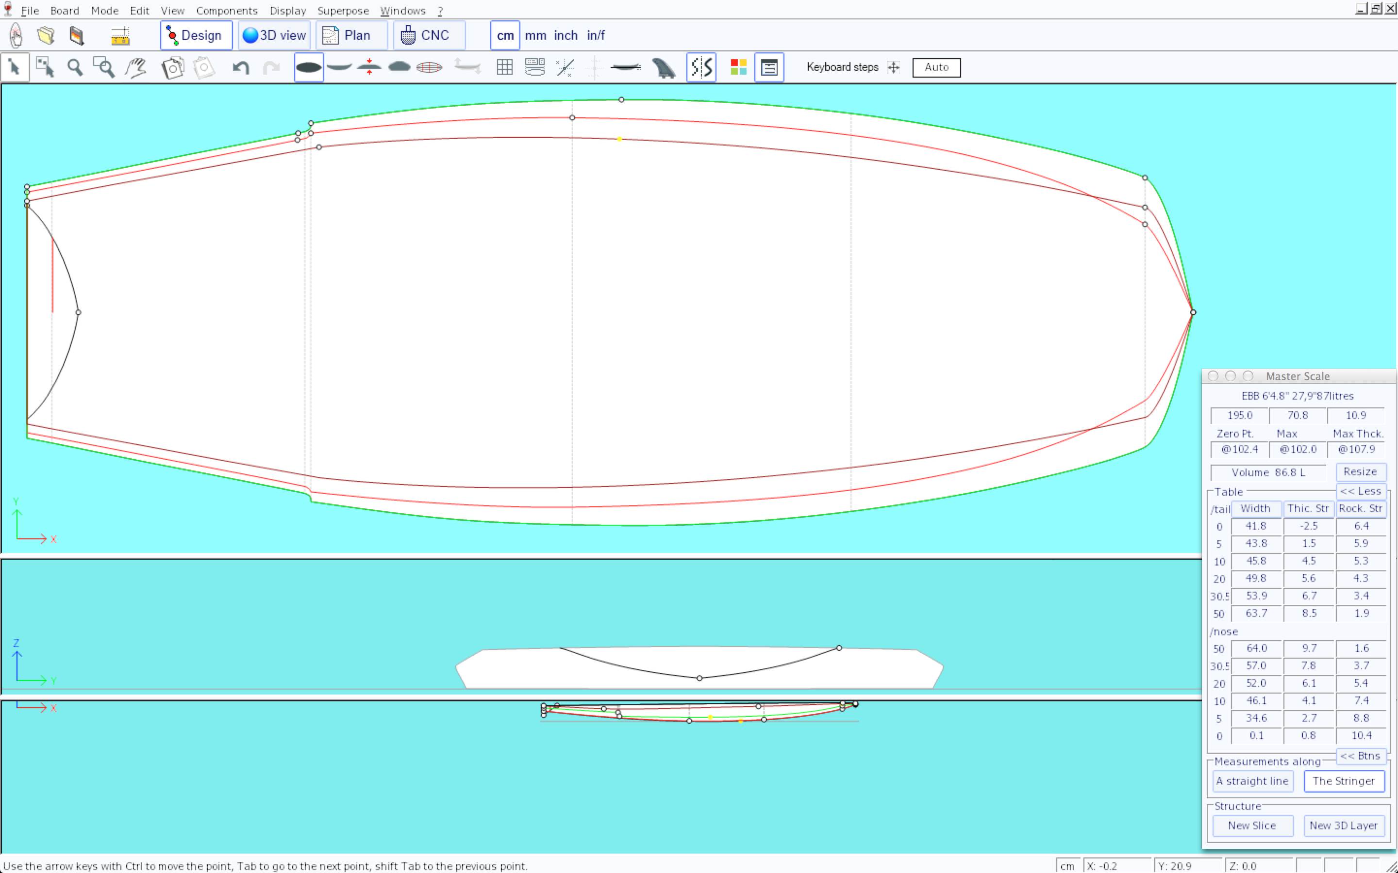Open the colored squares display icon

click(738, 67)
